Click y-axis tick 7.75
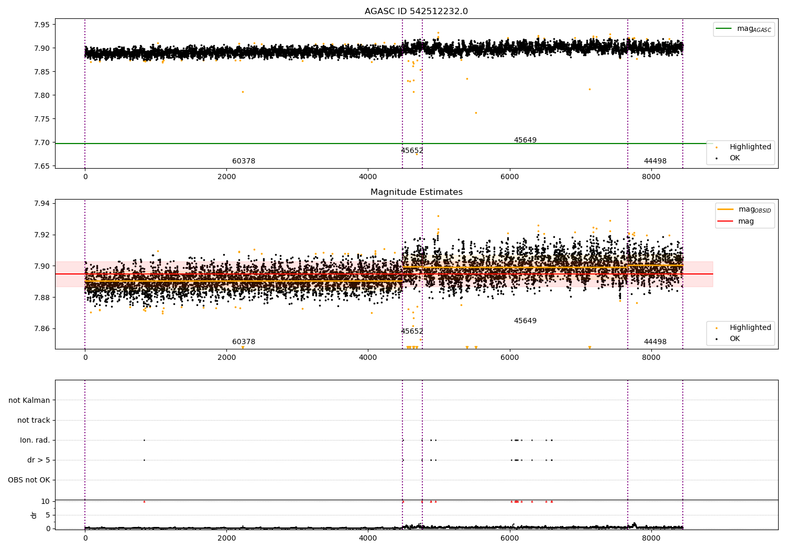This screenshot has width=786, height=550. coord(42,119)
